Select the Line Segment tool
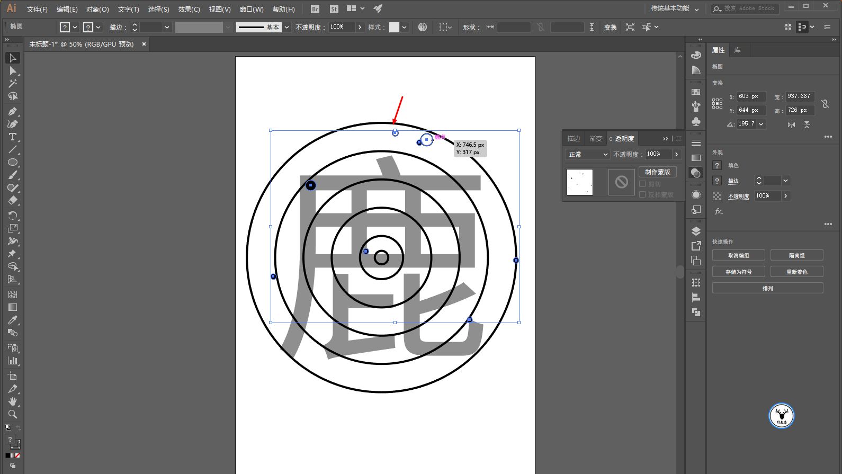Screen dimensions: 842x474 click(13, 149)
